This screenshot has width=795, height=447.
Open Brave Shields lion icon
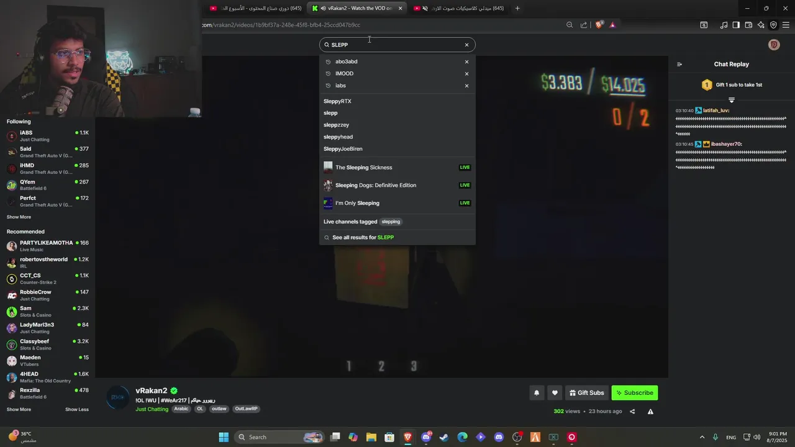(x=599, y=25)
